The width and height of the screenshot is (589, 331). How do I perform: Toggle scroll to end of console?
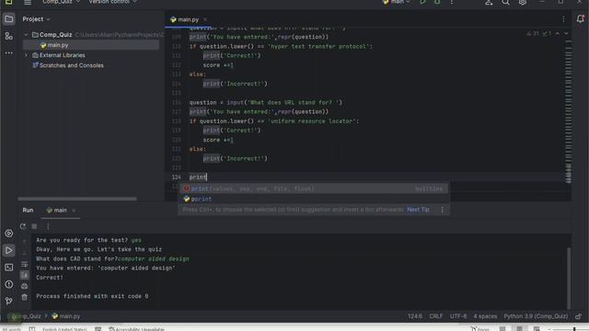25,275
